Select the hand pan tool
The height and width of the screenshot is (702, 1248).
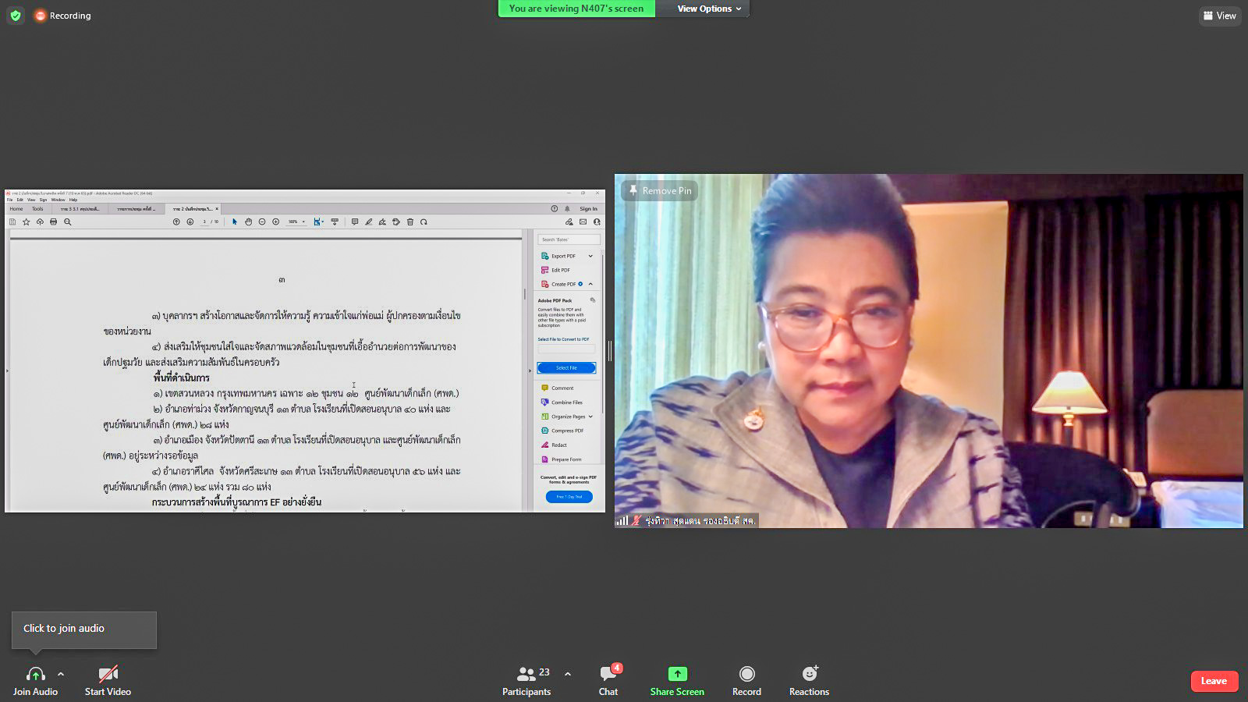pos(248,222)
